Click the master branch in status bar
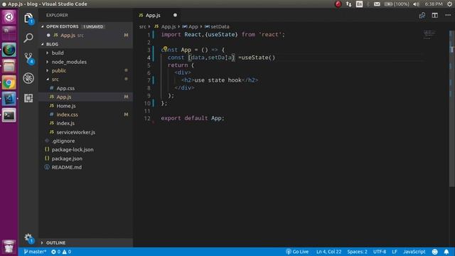Image resolution: width=455 pixels, height=256 pixels. 35,252
